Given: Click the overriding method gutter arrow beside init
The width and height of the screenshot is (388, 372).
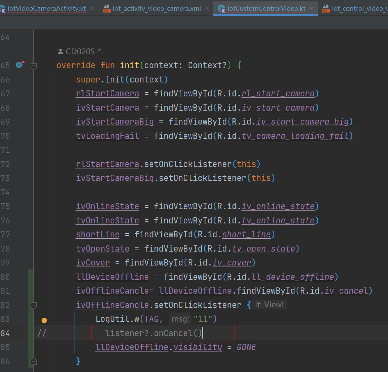Looking at the screenshot, I should [20, 65].
